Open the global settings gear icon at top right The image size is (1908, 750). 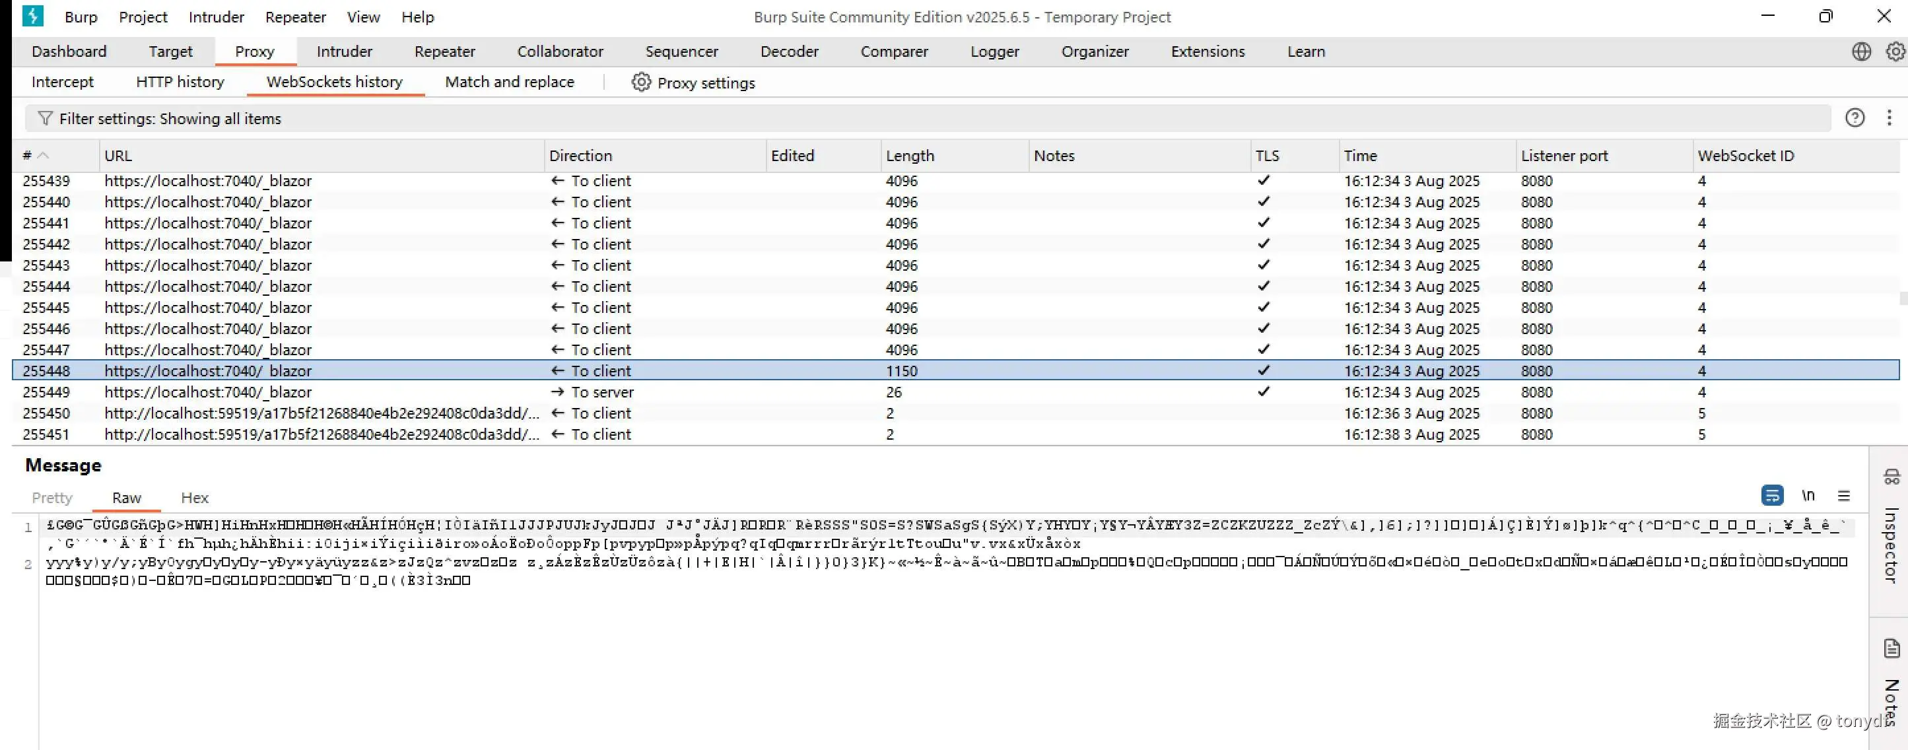click(x=1895, y=51)
